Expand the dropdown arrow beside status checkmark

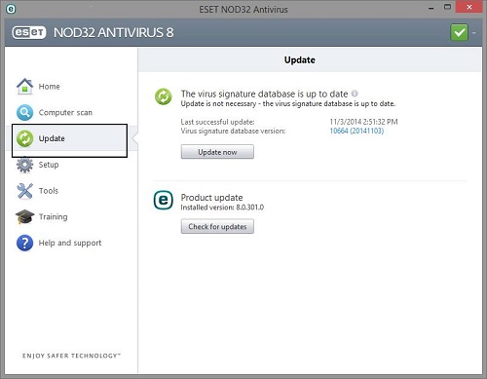click(474, 33)
